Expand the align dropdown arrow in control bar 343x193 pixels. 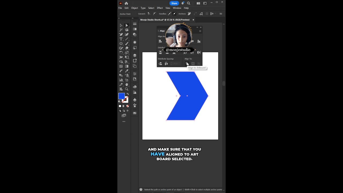(215, 14)
